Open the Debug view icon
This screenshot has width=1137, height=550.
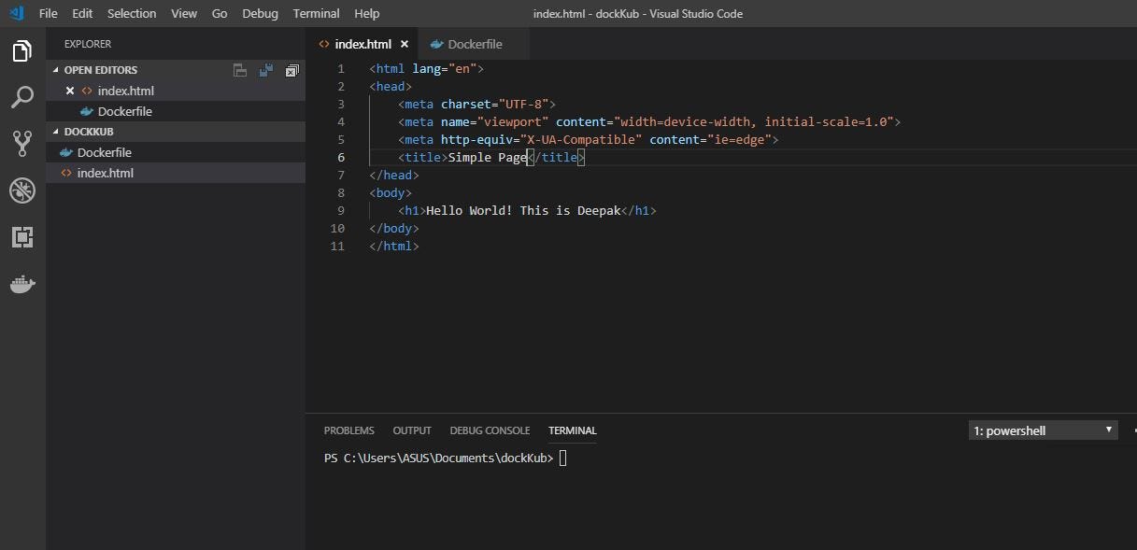coord(22,190)
